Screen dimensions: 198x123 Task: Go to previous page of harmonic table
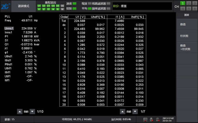(122, 111)
